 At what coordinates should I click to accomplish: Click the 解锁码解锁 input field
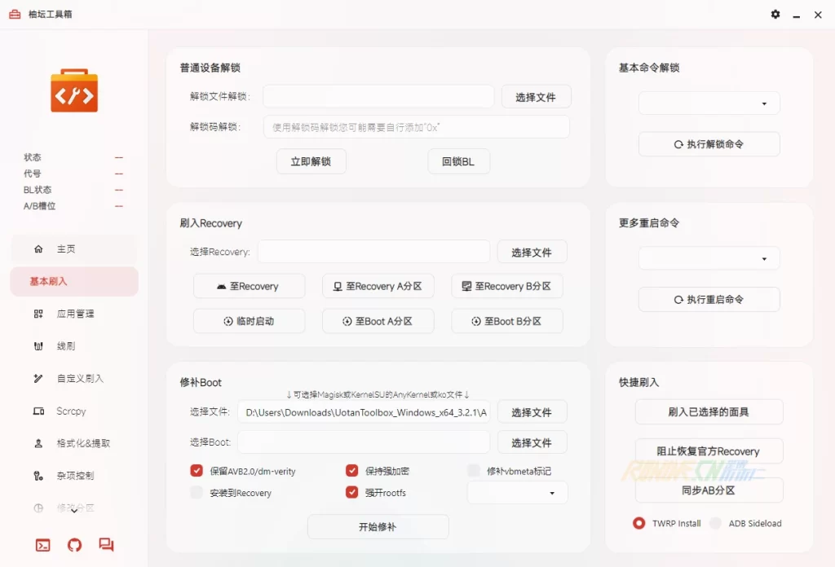pos(416,127)
